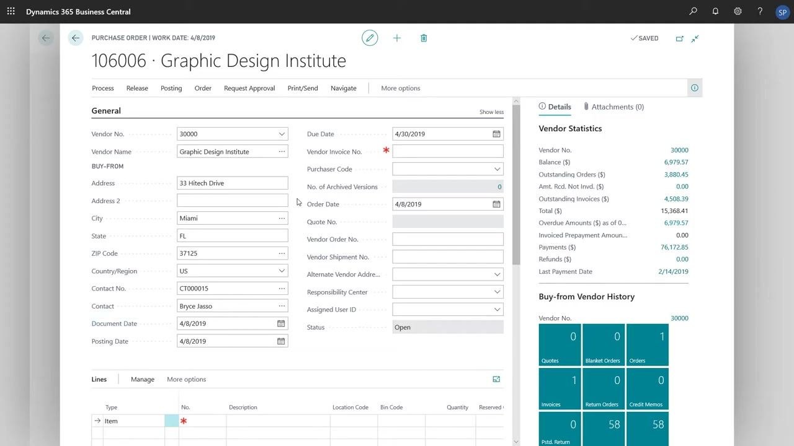
Task: Open the search magnifier in the top bar
Action: (x=693, y=11)
